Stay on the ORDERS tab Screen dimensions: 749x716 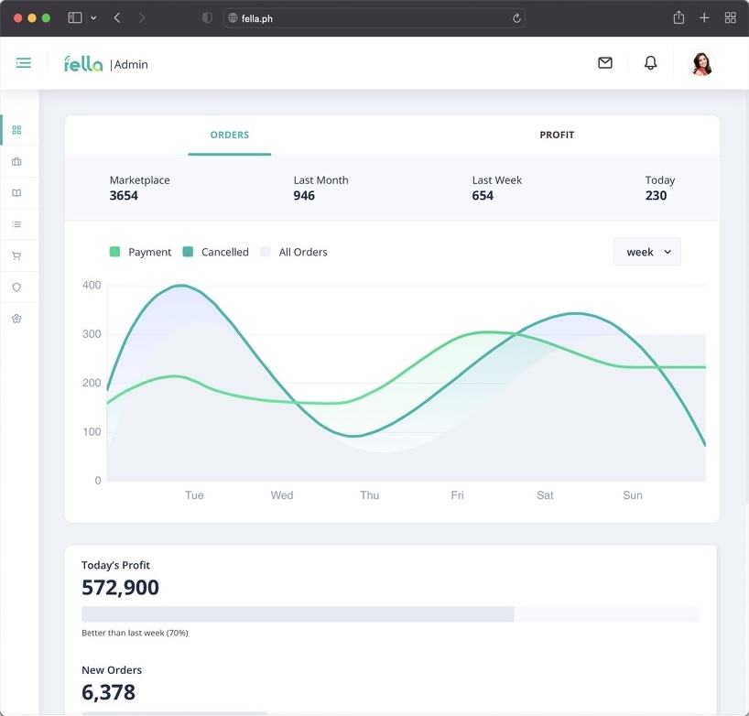(228, 135)
